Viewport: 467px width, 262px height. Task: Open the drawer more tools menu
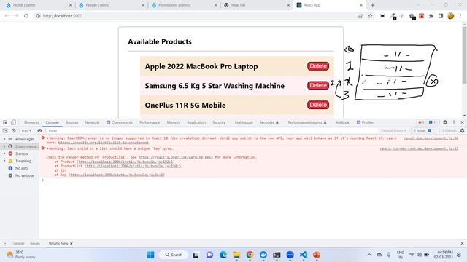click(x=5, y=243)
